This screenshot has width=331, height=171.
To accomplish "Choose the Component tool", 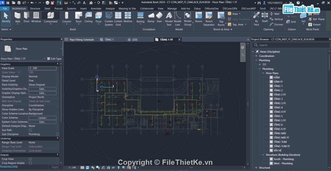I will point(51,18).
